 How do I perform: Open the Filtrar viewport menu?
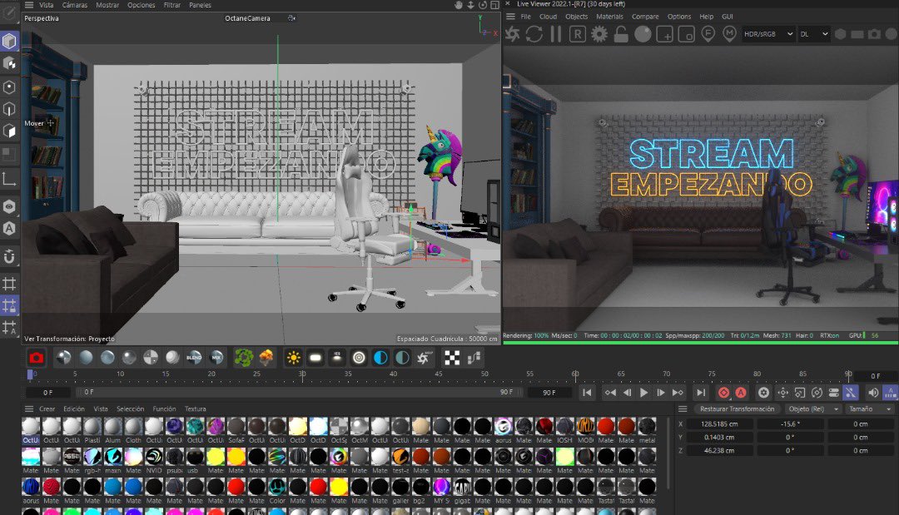[x=172, y=5]
